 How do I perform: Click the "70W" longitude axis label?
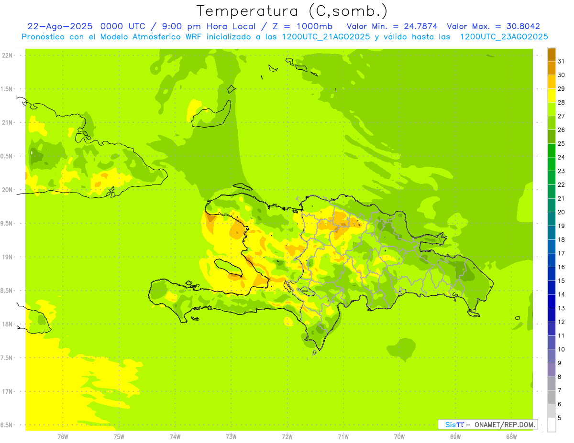(399, 436)
